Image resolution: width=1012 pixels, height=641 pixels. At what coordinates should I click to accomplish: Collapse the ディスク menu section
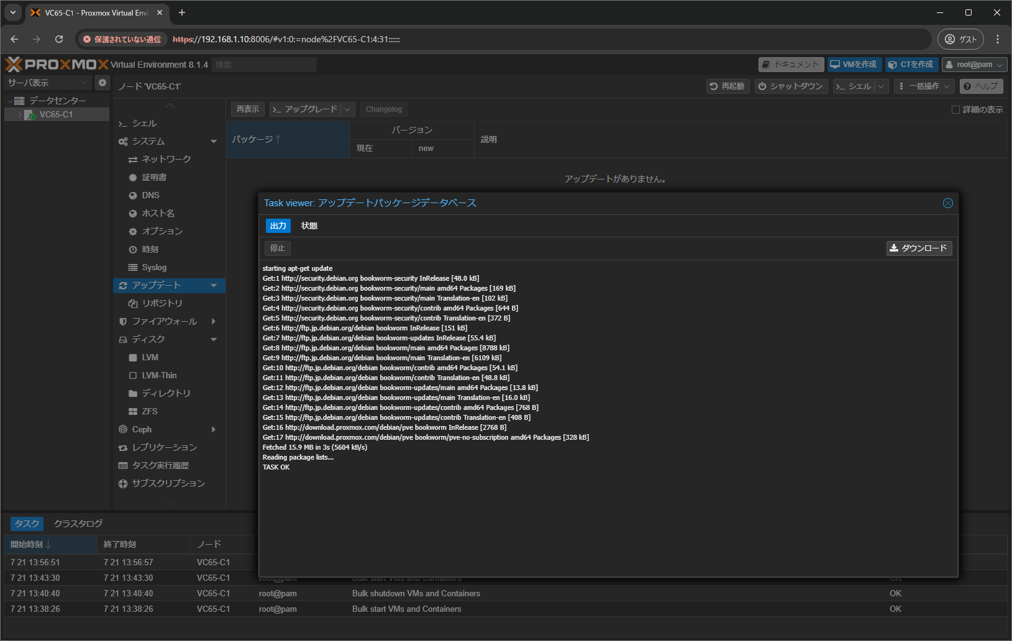(x=214, y=340)
